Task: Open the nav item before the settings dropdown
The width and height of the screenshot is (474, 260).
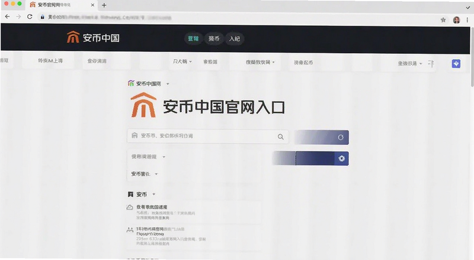Action: coord(210,62)
